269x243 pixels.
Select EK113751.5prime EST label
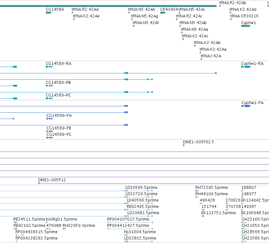click(x=218, y=213)
